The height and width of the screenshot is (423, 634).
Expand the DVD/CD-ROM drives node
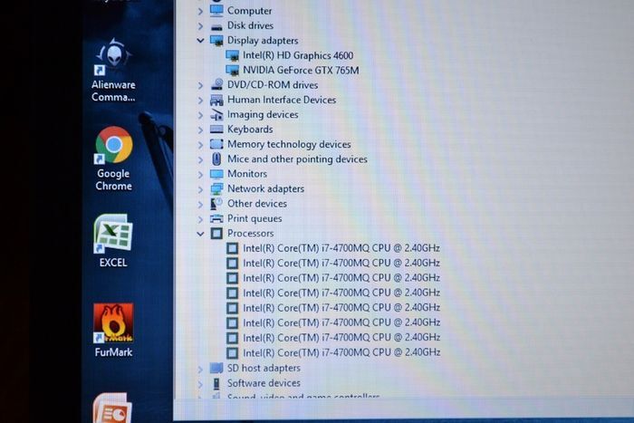(200, 85)
